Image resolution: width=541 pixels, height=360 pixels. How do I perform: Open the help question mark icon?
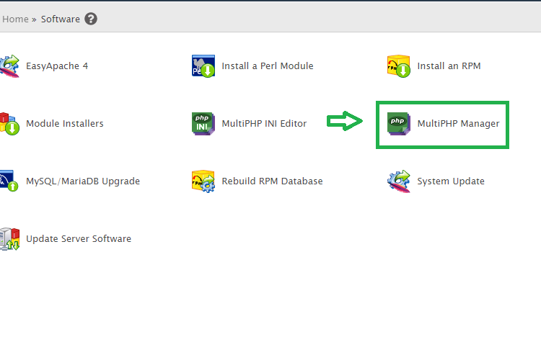click(x=91, y=19)
